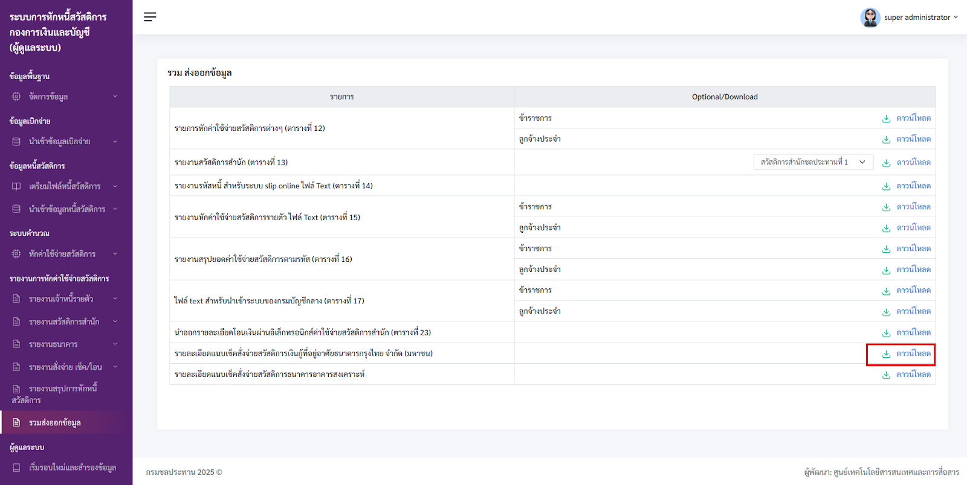The height and width of the screenshot is (485, 967).
Task: Expand the นำเข้าข้อมูลเบิกจ่าย chevron
Action: pyautogui.click(x=115, y=142)
